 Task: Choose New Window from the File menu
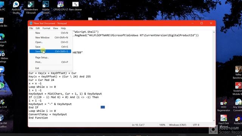50,37
